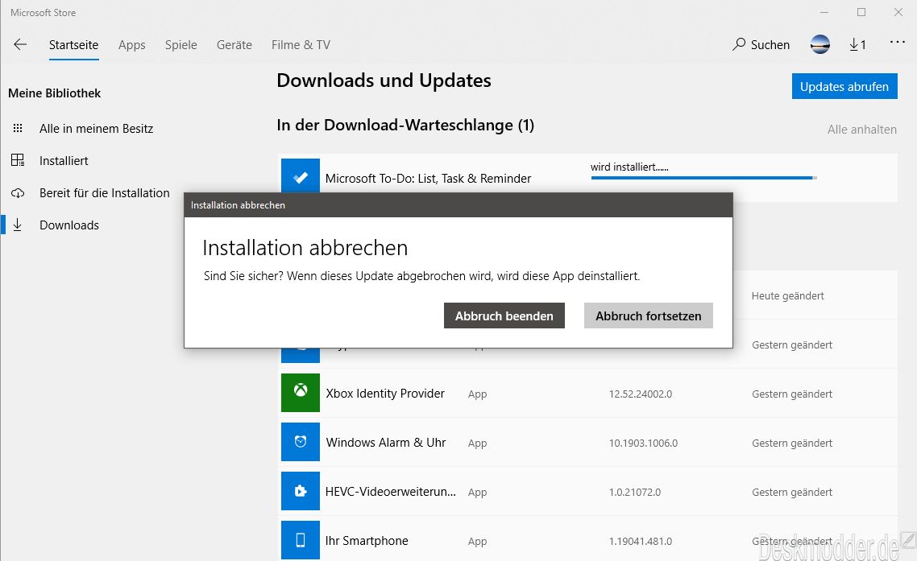Image resolution: width=917 pixels, height=561 pixels.
Task: Click version 12.52.24002.0
Action: [641, 394]
